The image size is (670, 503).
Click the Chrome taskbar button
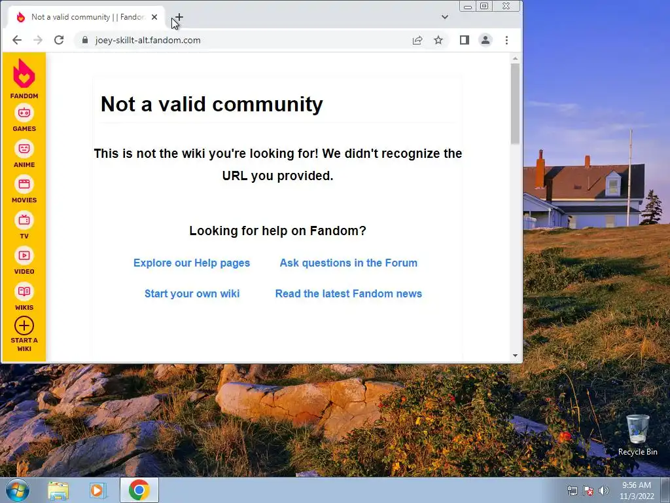pos(139,490)
